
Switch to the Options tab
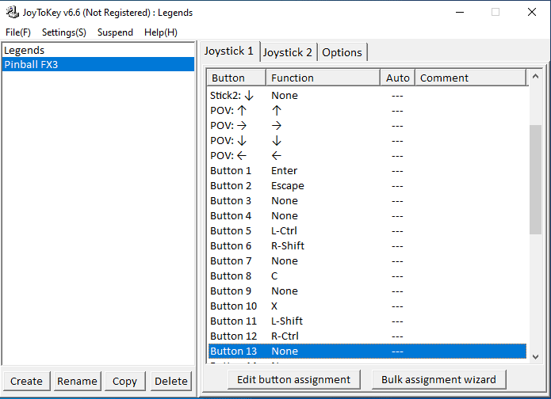click(342, 52)
